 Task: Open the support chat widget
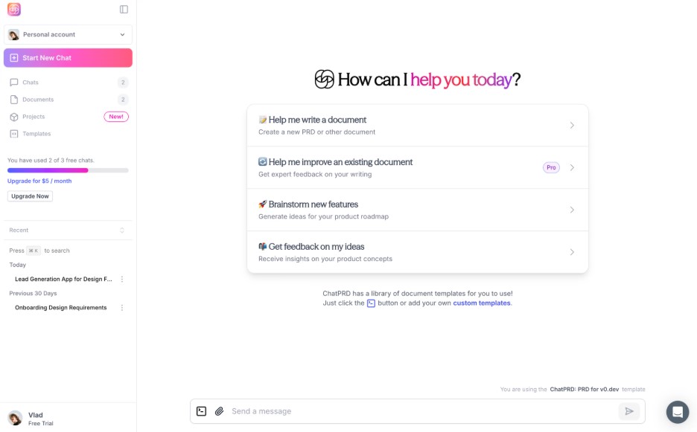(678, 412)
